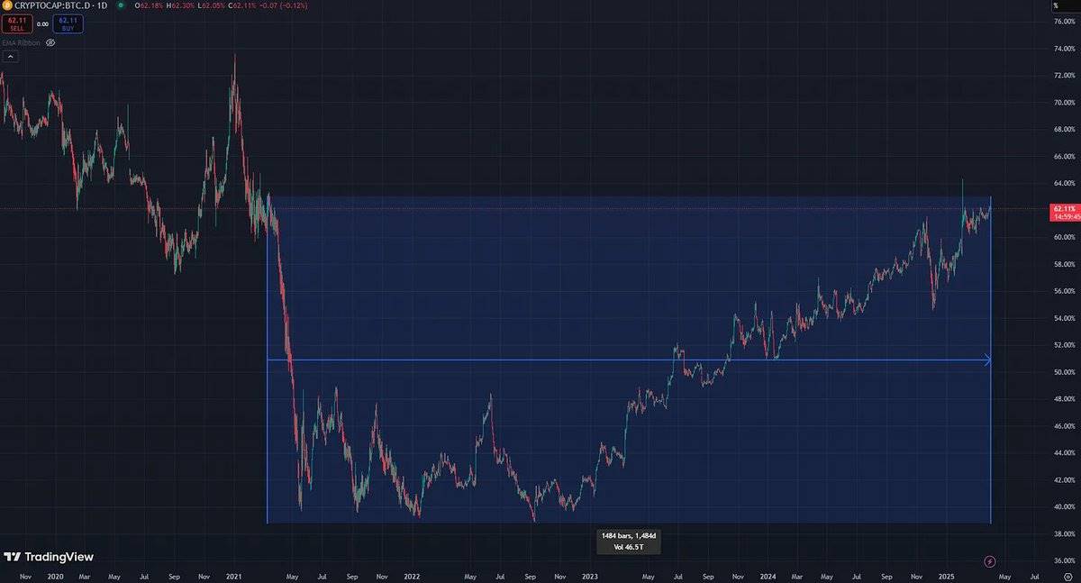Click the 36.00% price scale label

1066,561
